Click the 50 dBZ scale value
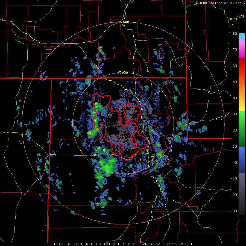246x246 pixels. [235, 82]
